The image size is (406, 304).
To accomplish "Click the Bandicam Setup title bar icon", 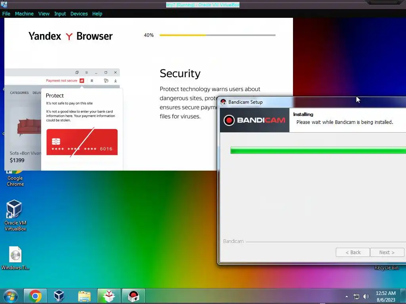I will [x=223, y=102].
